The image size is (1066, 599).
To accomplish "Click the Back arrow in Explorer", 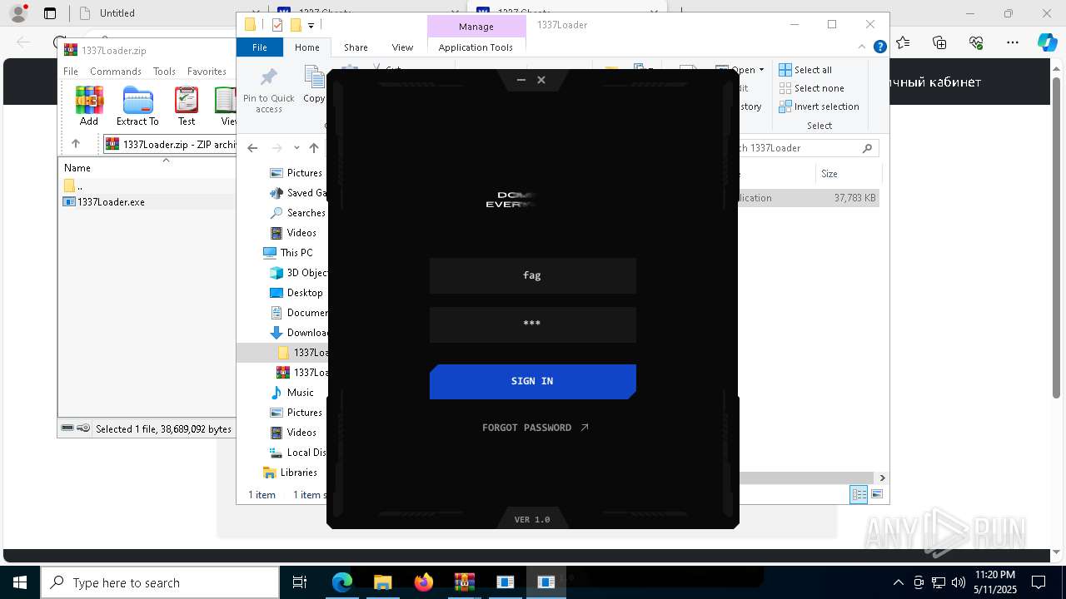I will coord(252,148).
